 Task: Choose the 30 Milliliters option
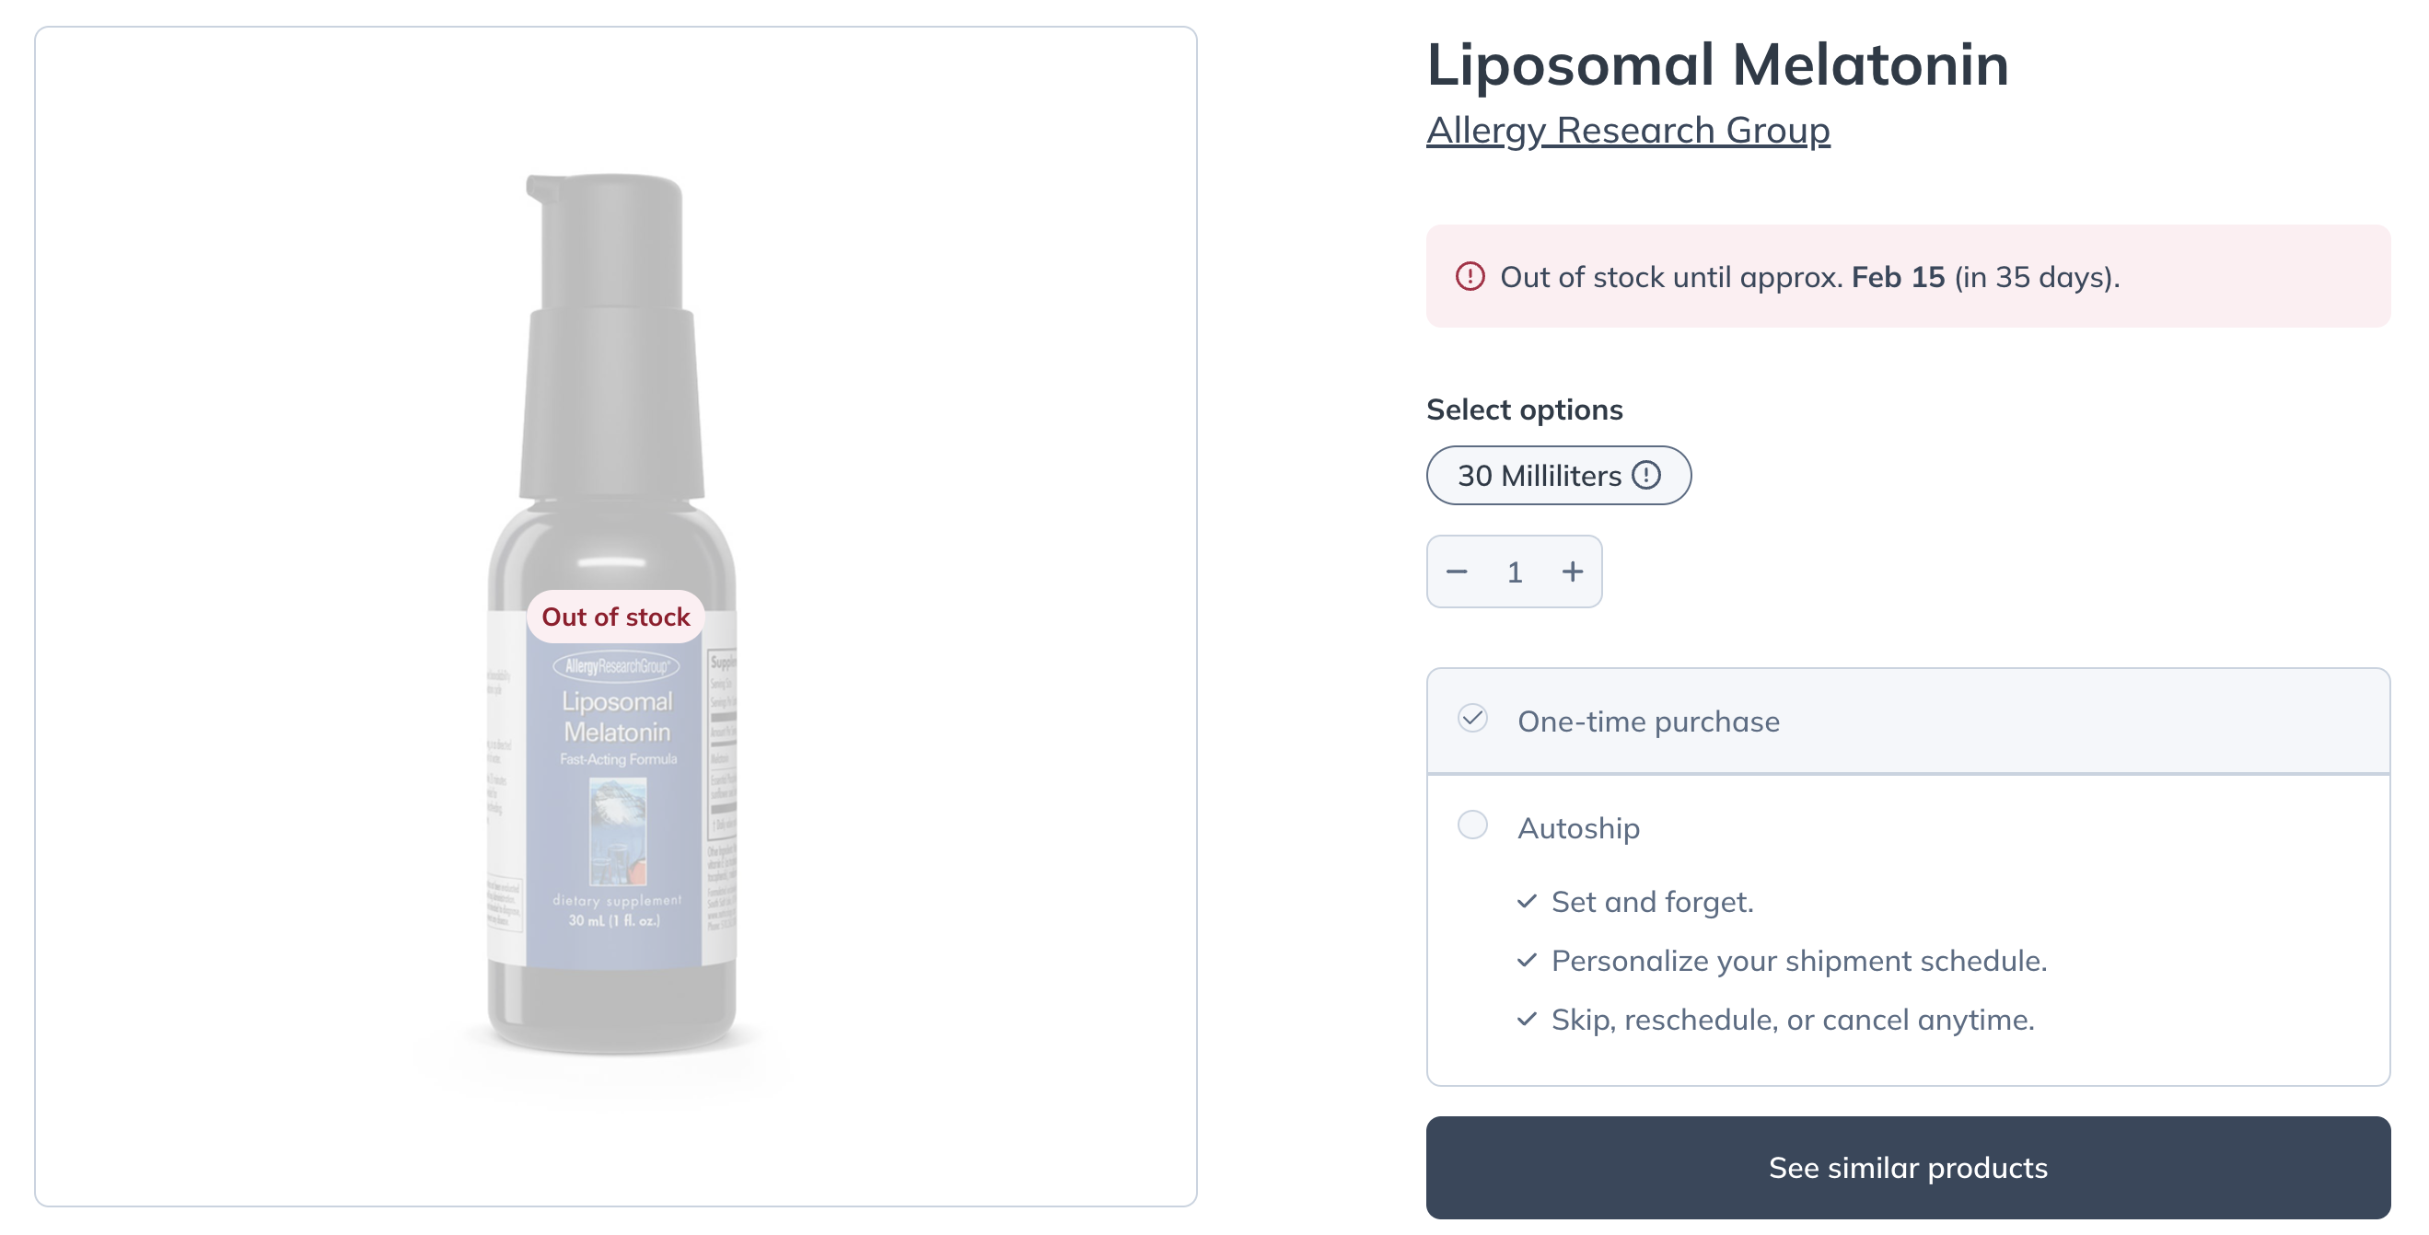(x=1558, y=475)
